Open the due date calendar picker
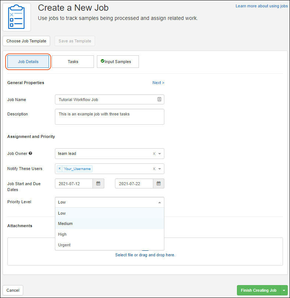This screenshot has height=298, width=290. coord(158,184)
